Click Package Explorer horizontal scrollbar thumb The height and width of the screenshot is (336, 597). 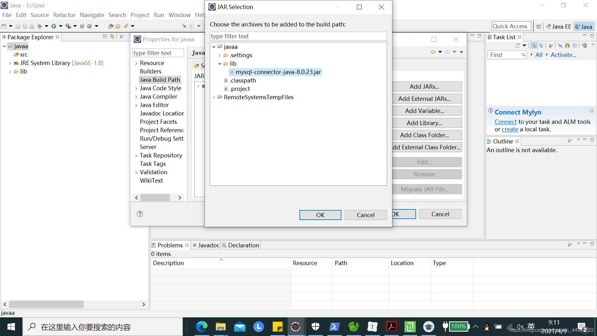tap(46, 304)
